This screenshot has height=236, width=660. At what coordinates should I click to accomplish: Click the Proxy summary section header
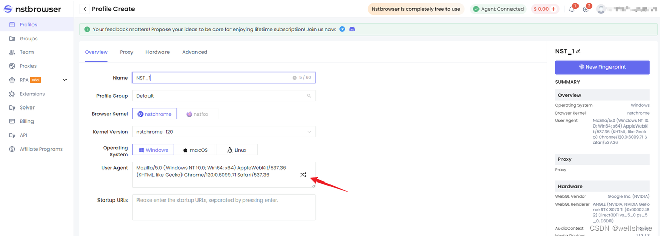coord(602,159)
